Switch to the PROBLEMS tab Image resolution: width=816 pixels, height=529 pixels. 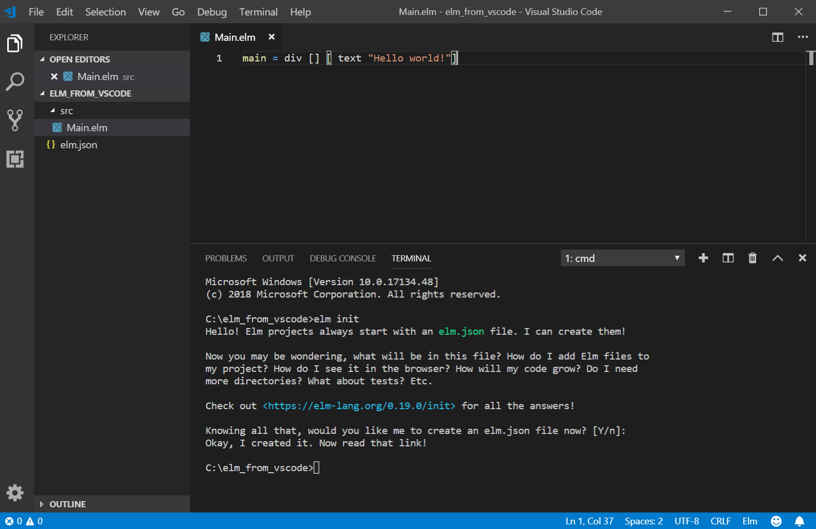coord(226,258)
